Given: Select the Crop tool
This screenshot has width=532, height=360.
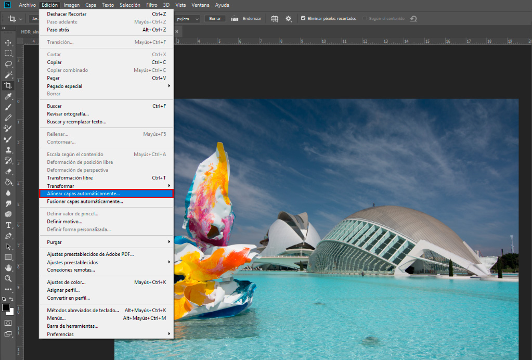Looking at the screenshot, I should pos(8,85).
